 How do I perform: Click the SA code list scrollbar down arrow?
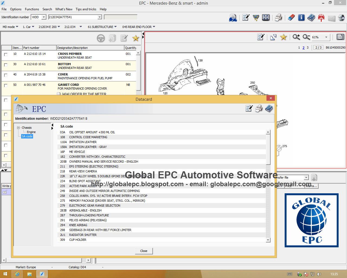(x=268, y=240)
